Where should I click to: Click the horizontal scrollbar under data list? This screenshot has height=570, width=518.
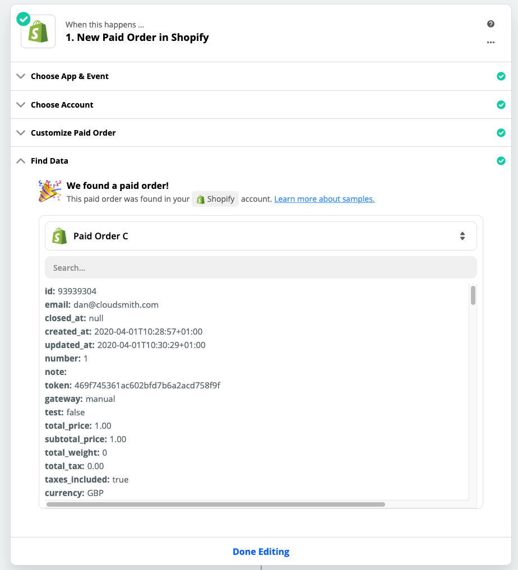click(x=216, y=504)
